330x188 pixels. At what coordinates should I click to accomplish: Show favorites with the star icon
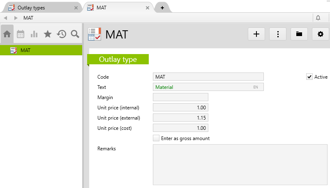coord(48,34)
